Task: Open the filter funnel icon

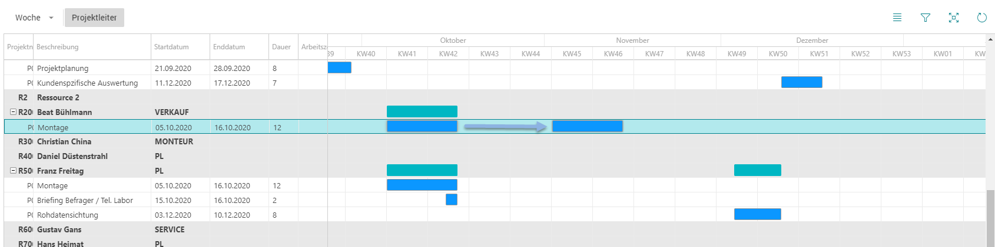Action: point(926,18)
